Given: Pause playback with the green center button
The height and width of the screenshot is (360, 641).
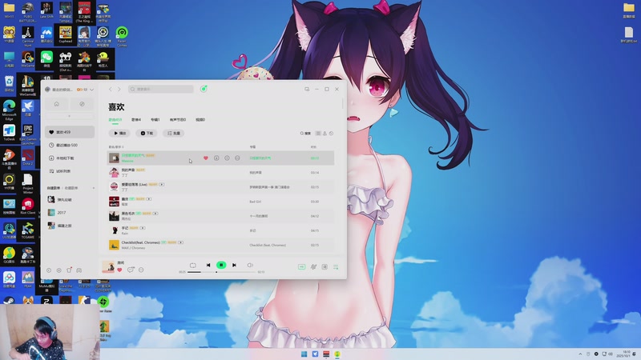Looking at the screenshot, I should tap(221, 265).
